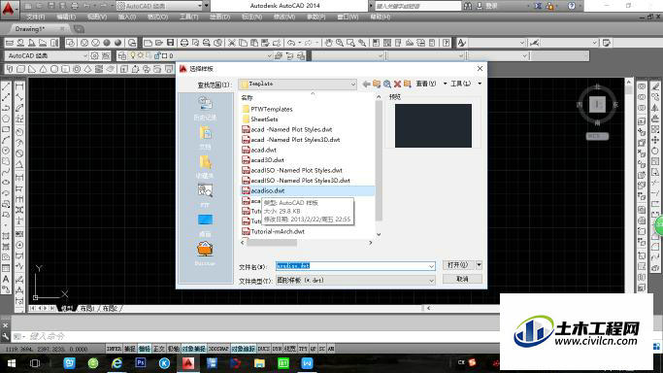Click the Cut scissors icon

click(232, 43)
